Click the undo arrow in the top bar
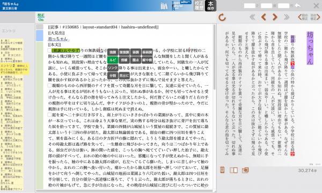This screenshot has width=322, height=193. [297, 5]
